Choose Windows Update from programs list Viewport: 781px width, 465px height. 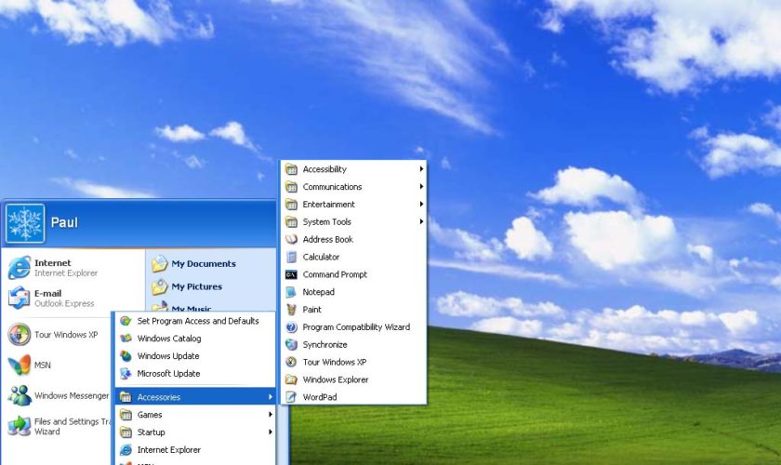pos(167,356)
